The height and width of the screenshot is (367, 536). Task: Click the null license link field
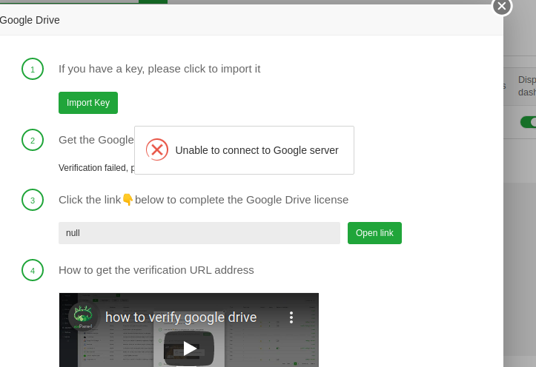[x=199, y=233]
